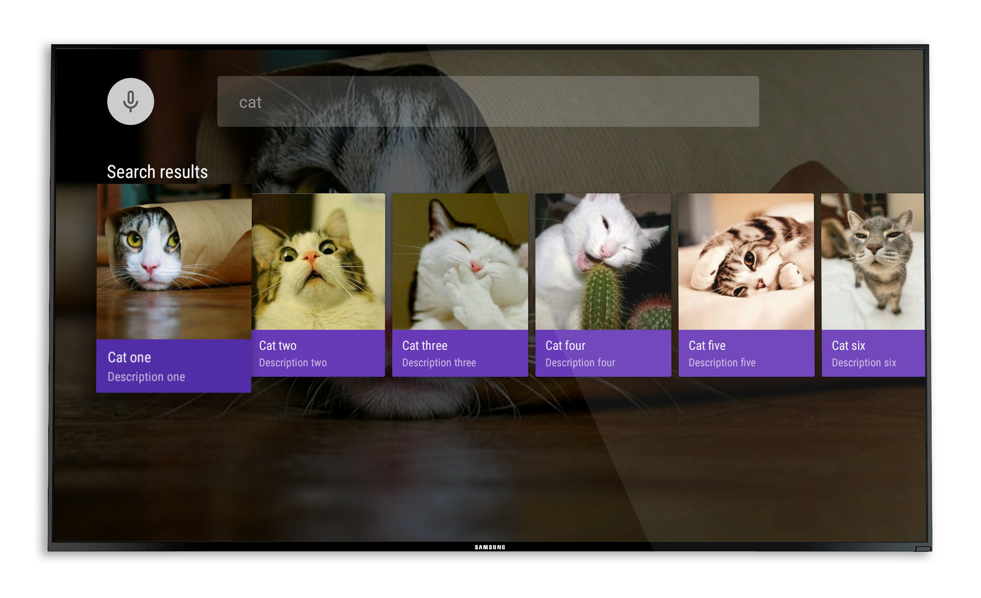Image resolution: width=981 pixels, height=598 pixels.
Task: Click 'Description four' subtitle text
Action: (580, 363)
